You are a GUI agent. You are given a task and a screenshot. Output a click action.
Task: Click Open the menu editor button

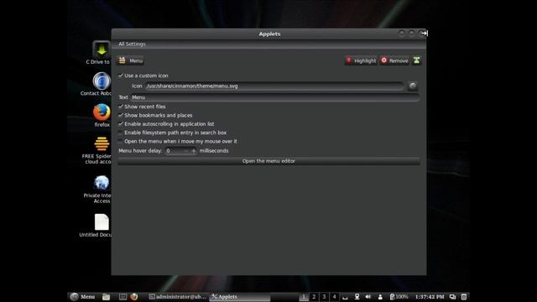[x=268, y=161]
